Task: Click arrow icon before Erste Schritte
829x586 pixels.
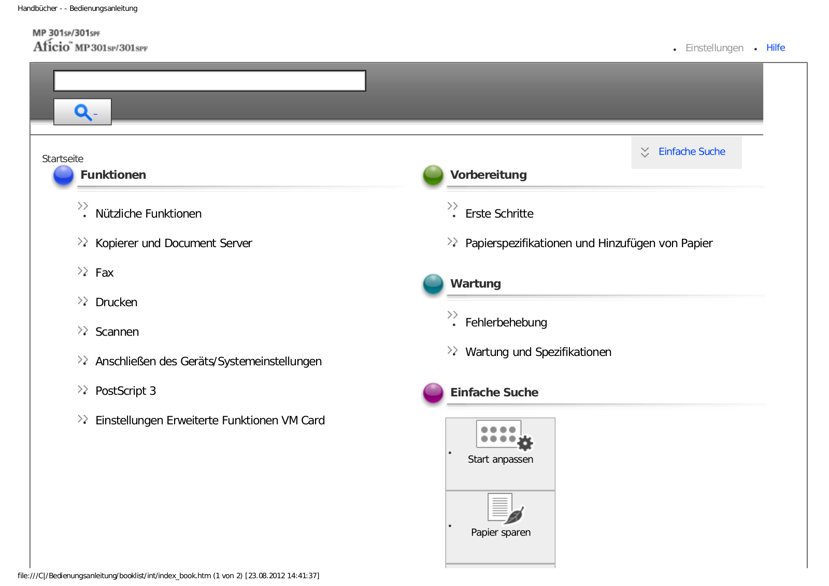Action: pos(452,206)
